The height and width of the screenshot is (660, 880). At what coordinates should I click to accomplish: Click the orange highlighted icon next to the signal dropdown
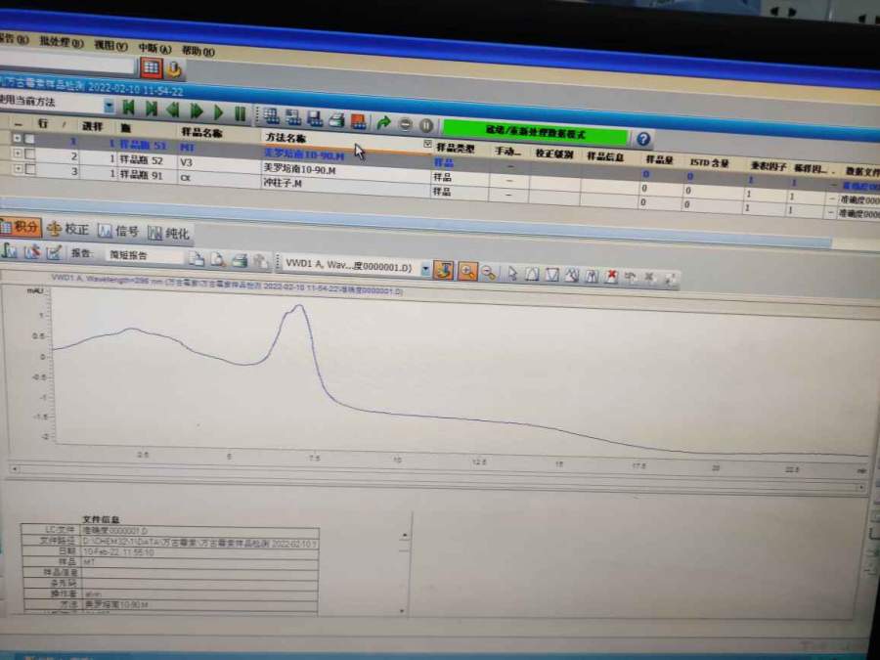(x=443, y=271)
